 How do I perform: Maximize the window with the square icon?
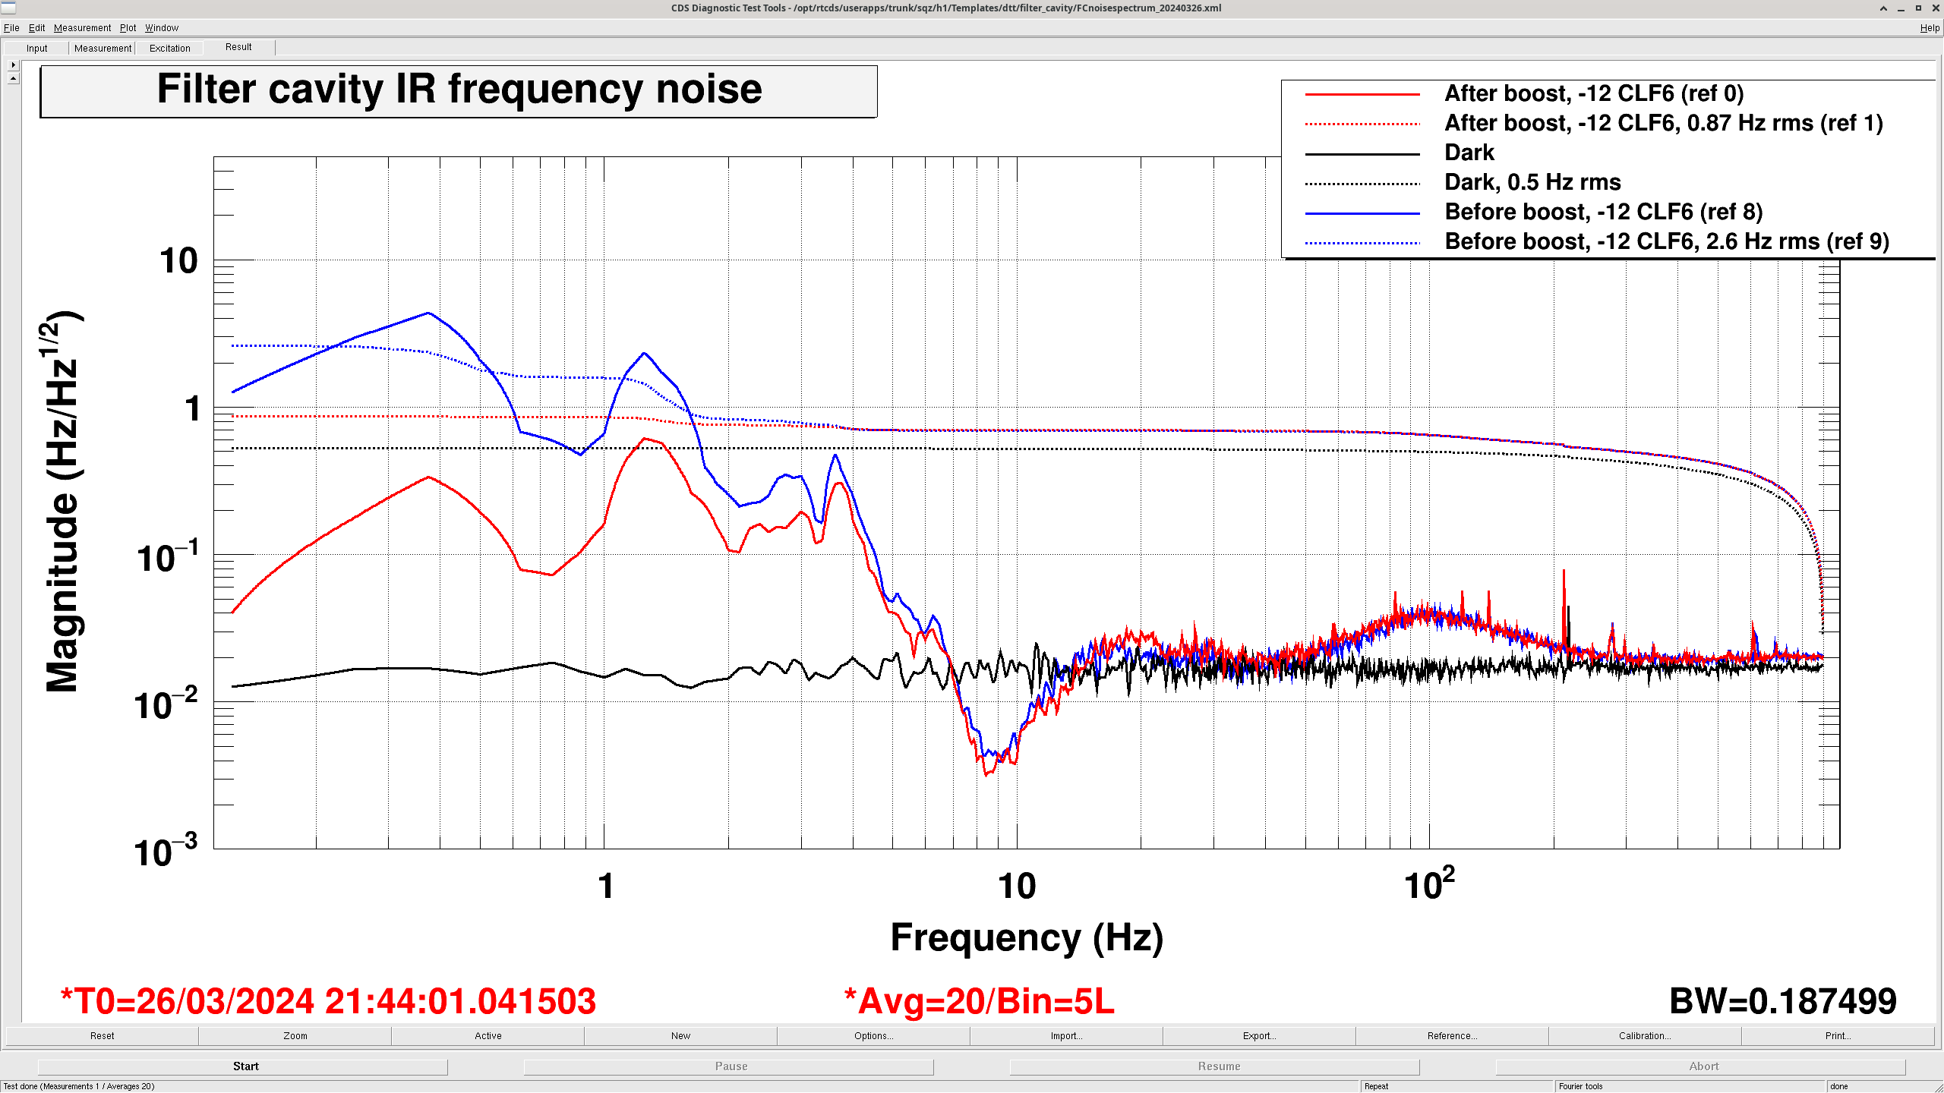(1918, 8)
